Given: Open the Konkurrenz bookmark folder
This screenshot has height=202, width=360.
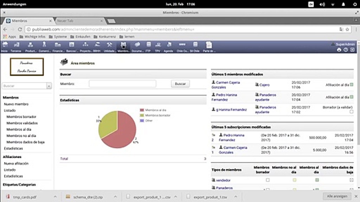Looking at the screenshot, I should click(105, 36).
